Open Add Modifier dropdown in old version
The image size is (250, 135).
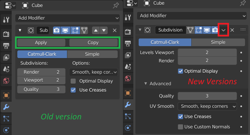point(67,18)
